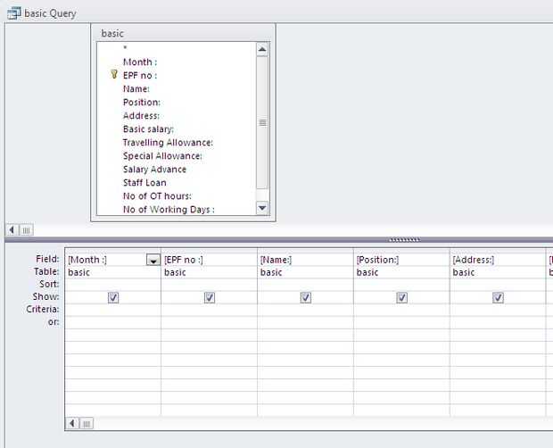The width and height of the screenshot is (553, 448).
Task: Uncheck Show for the EPF no column
Action: point(210,298)
